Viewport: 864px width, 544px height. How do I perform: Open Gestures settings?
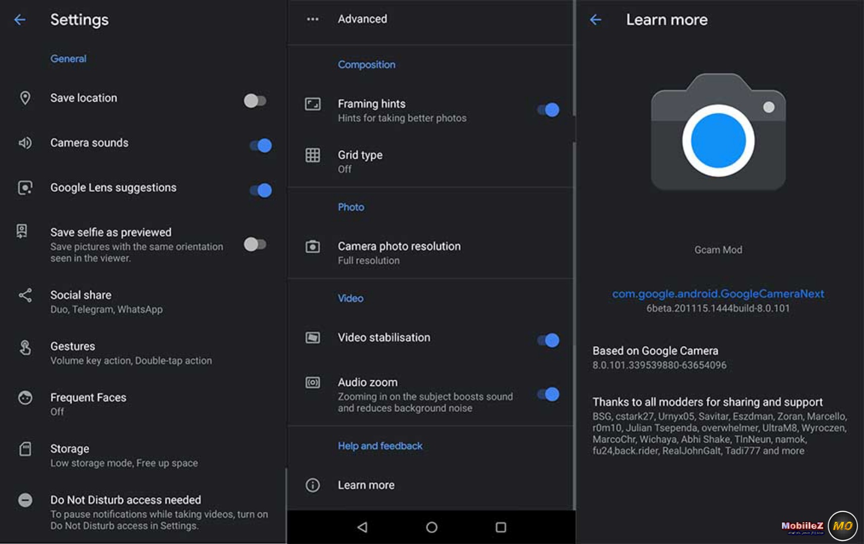click(x=144, y=353)
